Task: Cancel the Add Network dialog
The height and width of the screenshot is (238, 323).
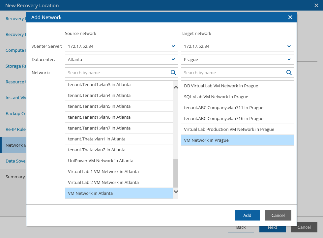Action: [278, 215]
